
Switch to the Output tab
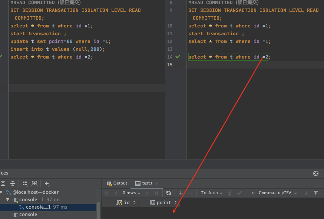point(117,183)
